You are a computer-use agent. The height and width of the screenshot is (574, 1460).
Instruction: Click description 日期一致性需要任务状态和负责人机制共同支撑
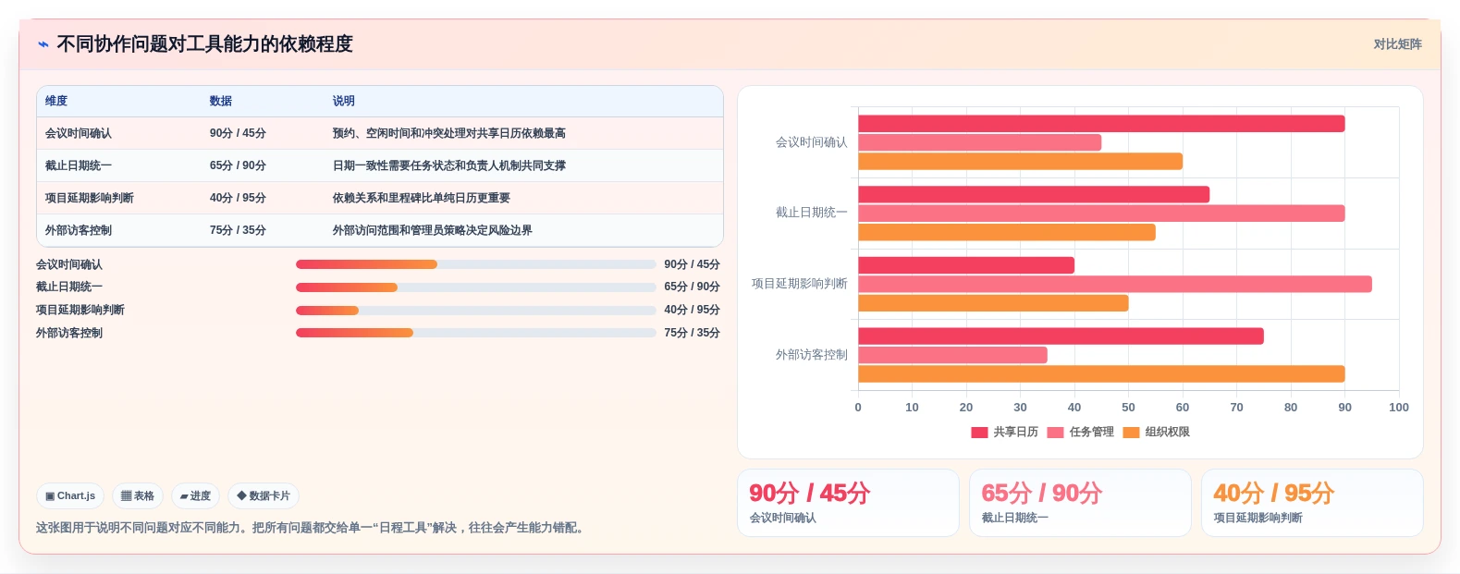coord(449,165)
